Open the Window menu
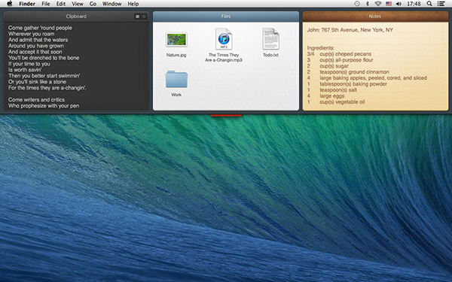452x282 pixels. click(111, 4)
